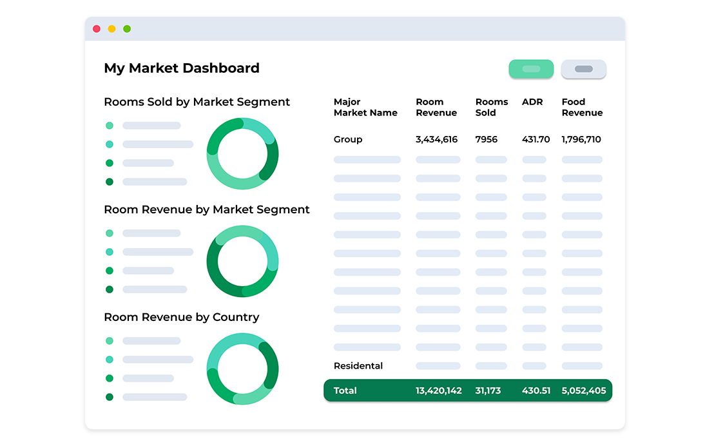Click the Total row label
The height and width of the screenshot is (446, 714).
pyautogui.click(x=345, y=391)
